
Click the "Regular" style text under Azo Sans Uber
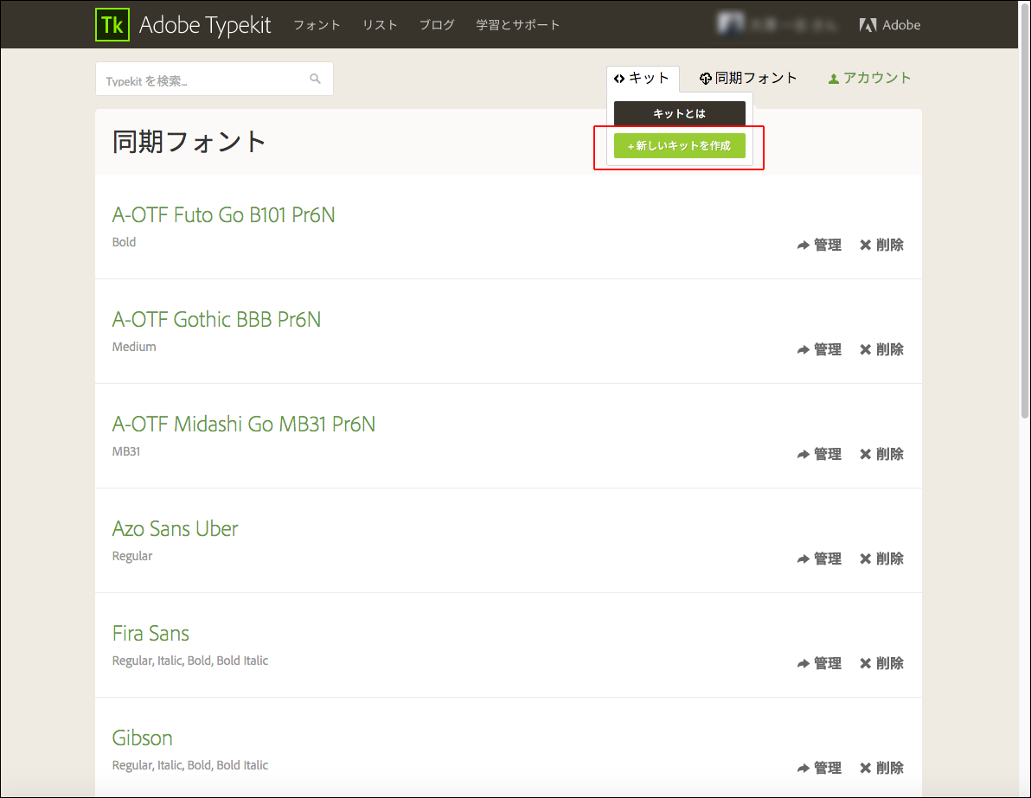[132, 556]
